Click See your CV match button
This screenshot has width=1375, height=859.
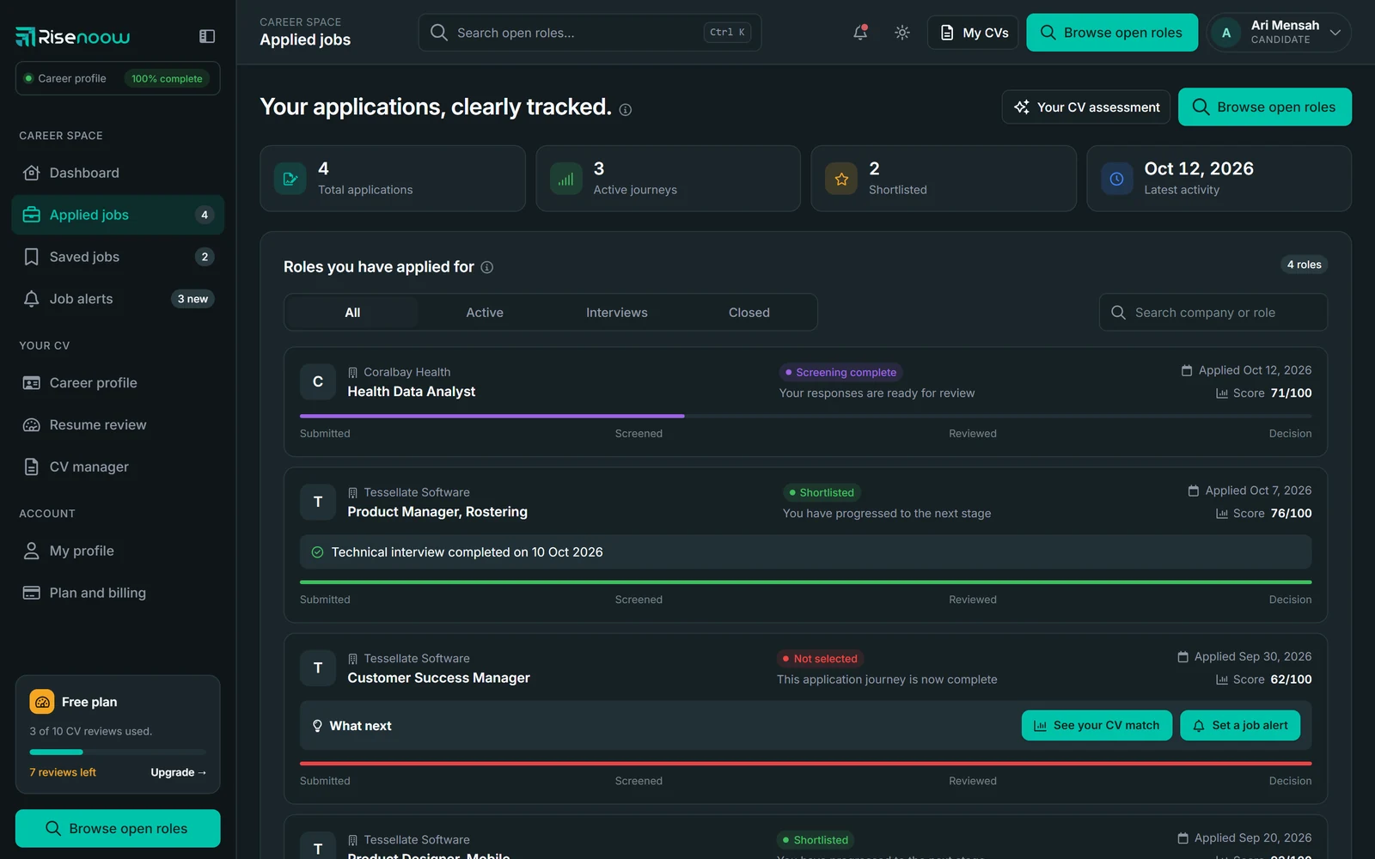pos(1097,726)
